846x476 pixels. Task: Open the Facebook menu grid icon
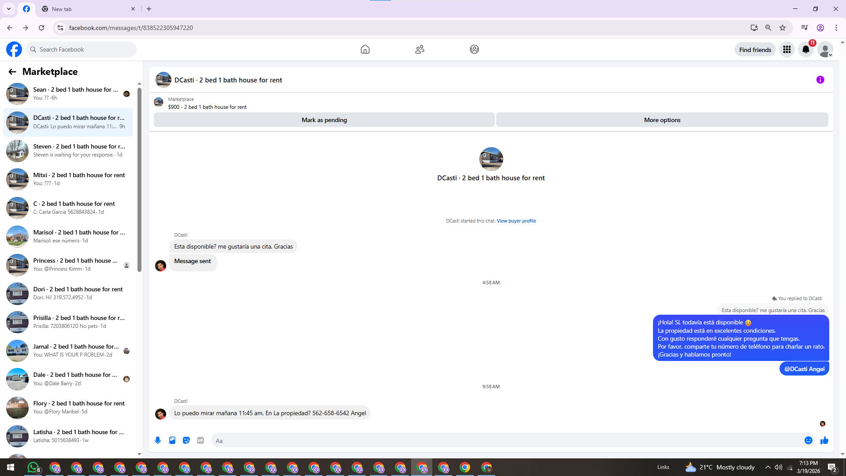pyautogui.click(x=787, y=49)
